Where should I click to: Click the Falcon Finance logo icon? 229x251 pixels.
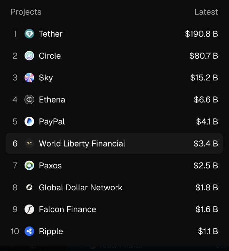click(29, 209)
